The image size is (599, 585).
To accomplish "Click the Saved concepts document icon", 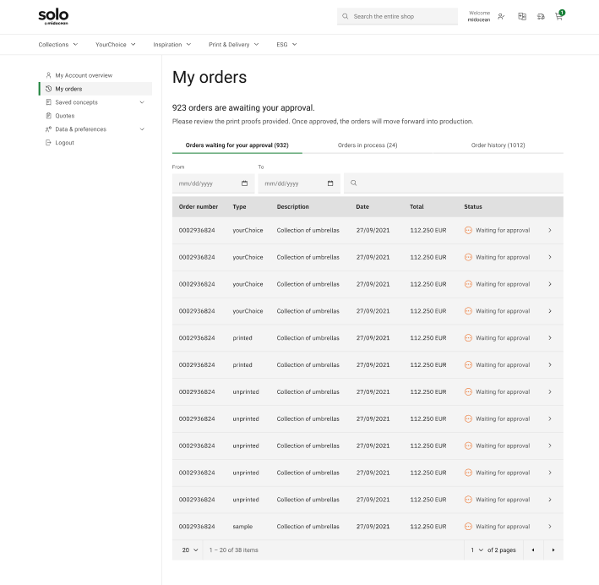I will 48,102.
